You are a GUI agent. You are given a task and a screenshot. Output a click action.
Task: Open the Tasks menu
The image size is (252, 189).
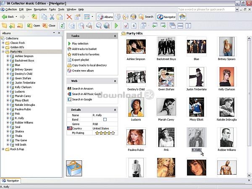tap(52, 10)
